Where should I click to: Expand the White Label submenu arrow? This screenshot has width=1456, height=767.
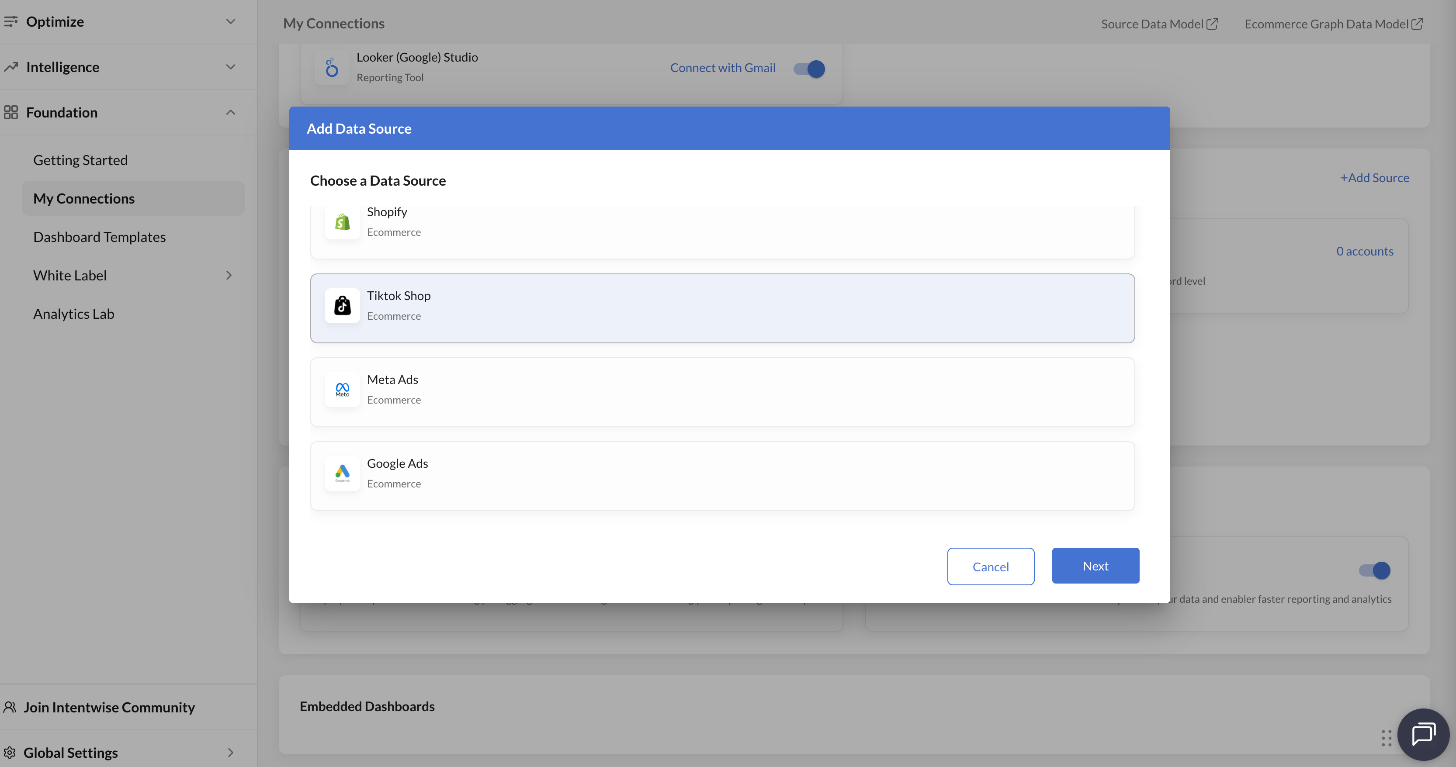pos(229,275)
